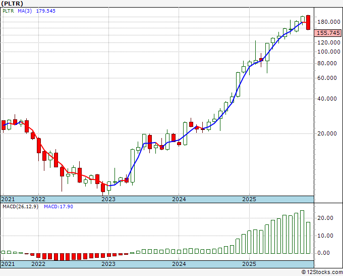Click the red 155.745 current price tag
Viewport: 343px width, 276px height.
tap(328, 33)
